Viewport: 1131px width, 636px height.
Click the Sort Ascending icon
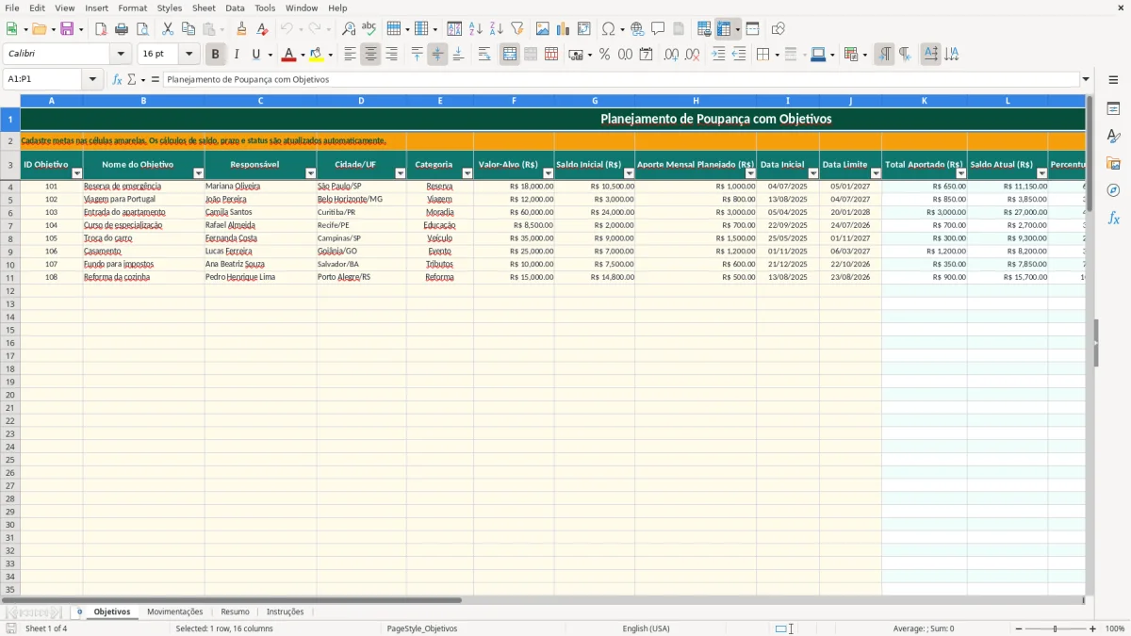point(476,29)
